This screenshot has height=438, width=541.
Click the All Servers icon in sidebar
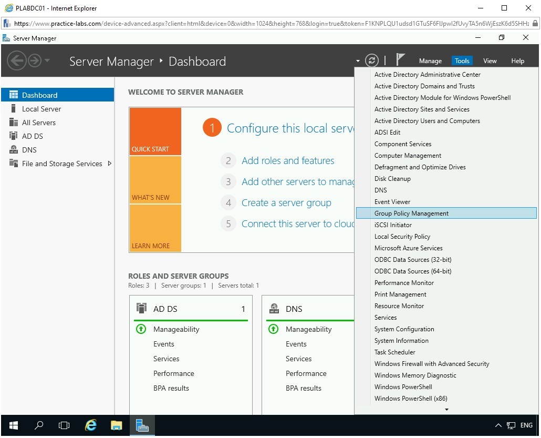coord(14,123)
